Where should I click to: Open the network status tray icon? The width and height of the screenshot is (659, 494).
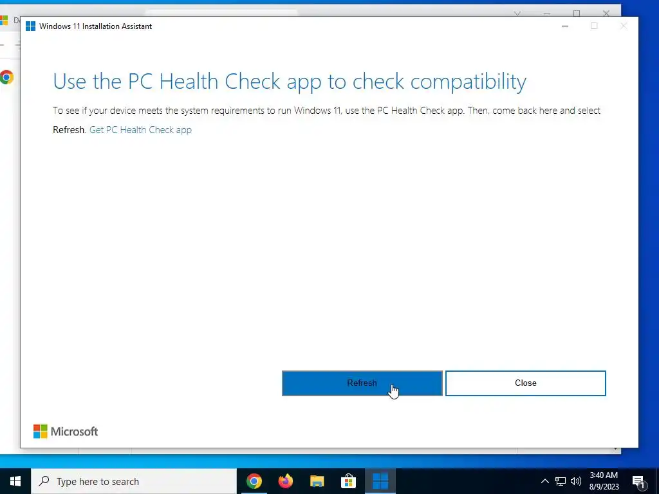(561, 481)
